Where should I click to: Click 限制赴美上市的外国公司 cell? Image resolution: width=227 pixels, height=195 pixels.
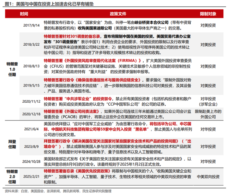(x=208, y=114)
